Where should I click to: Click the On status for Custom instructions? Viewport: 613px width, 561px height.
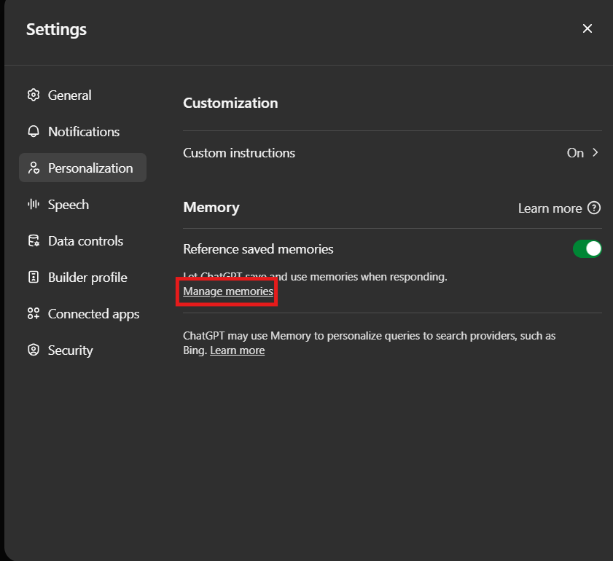(x=575, y=153)
